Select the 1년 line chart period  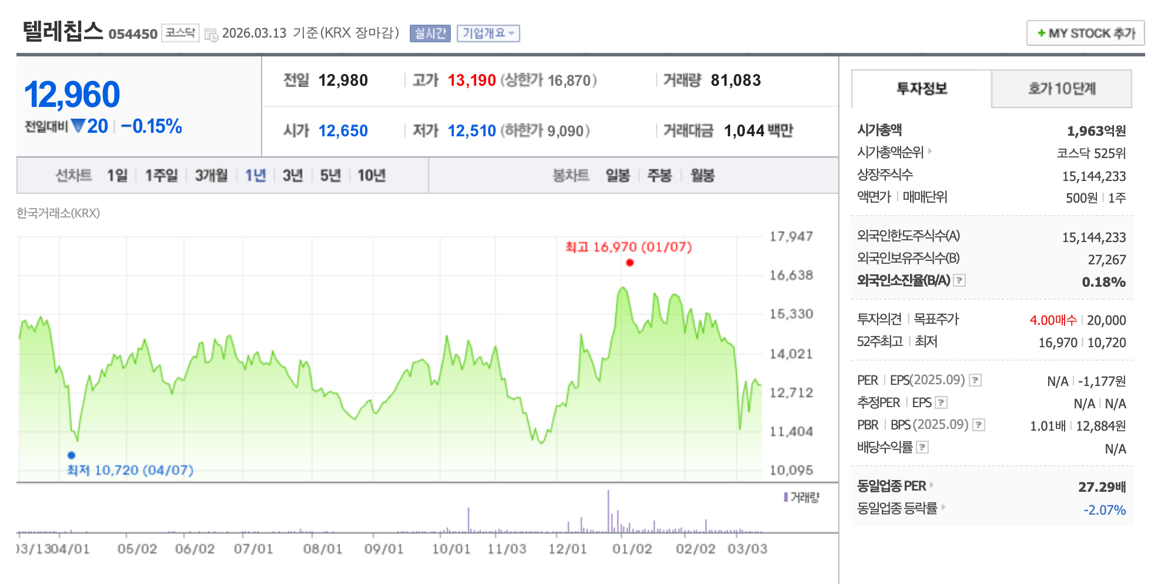[x=256, y=175]
